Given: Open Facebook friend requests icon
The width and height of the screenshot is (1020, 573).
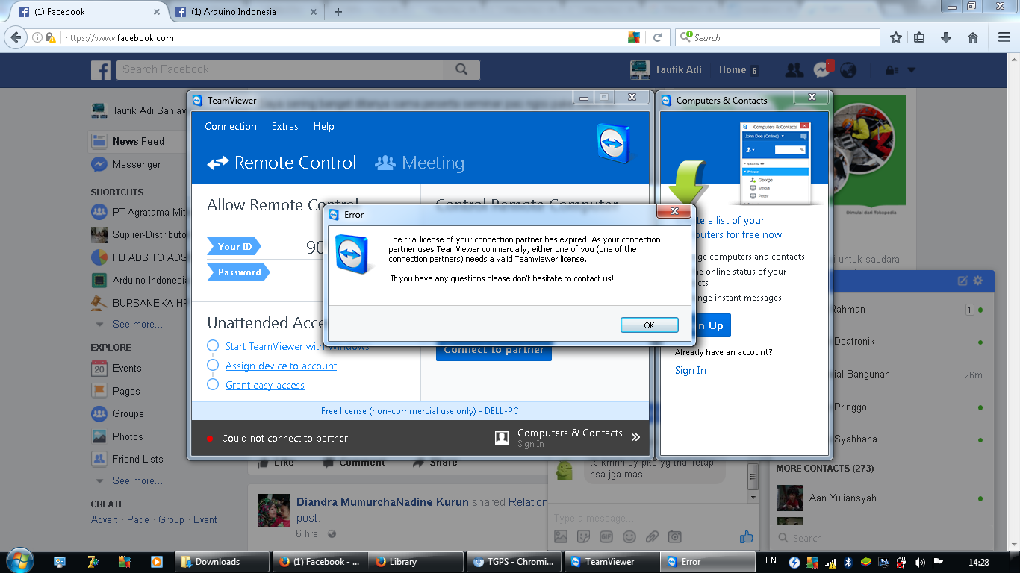Looking at the screenshot, I should 794,70.
